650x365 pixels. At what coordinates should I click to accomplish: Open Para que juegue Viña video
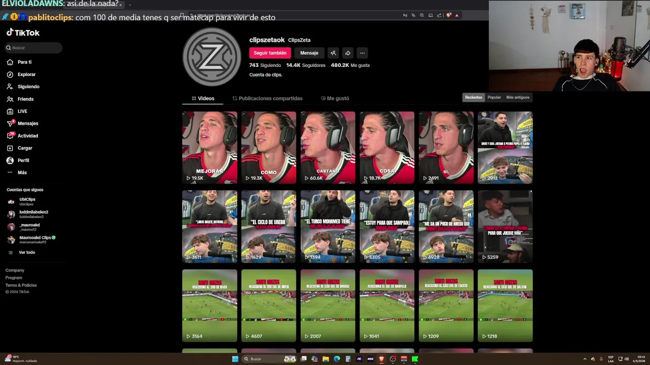click(x=505, y=227)
